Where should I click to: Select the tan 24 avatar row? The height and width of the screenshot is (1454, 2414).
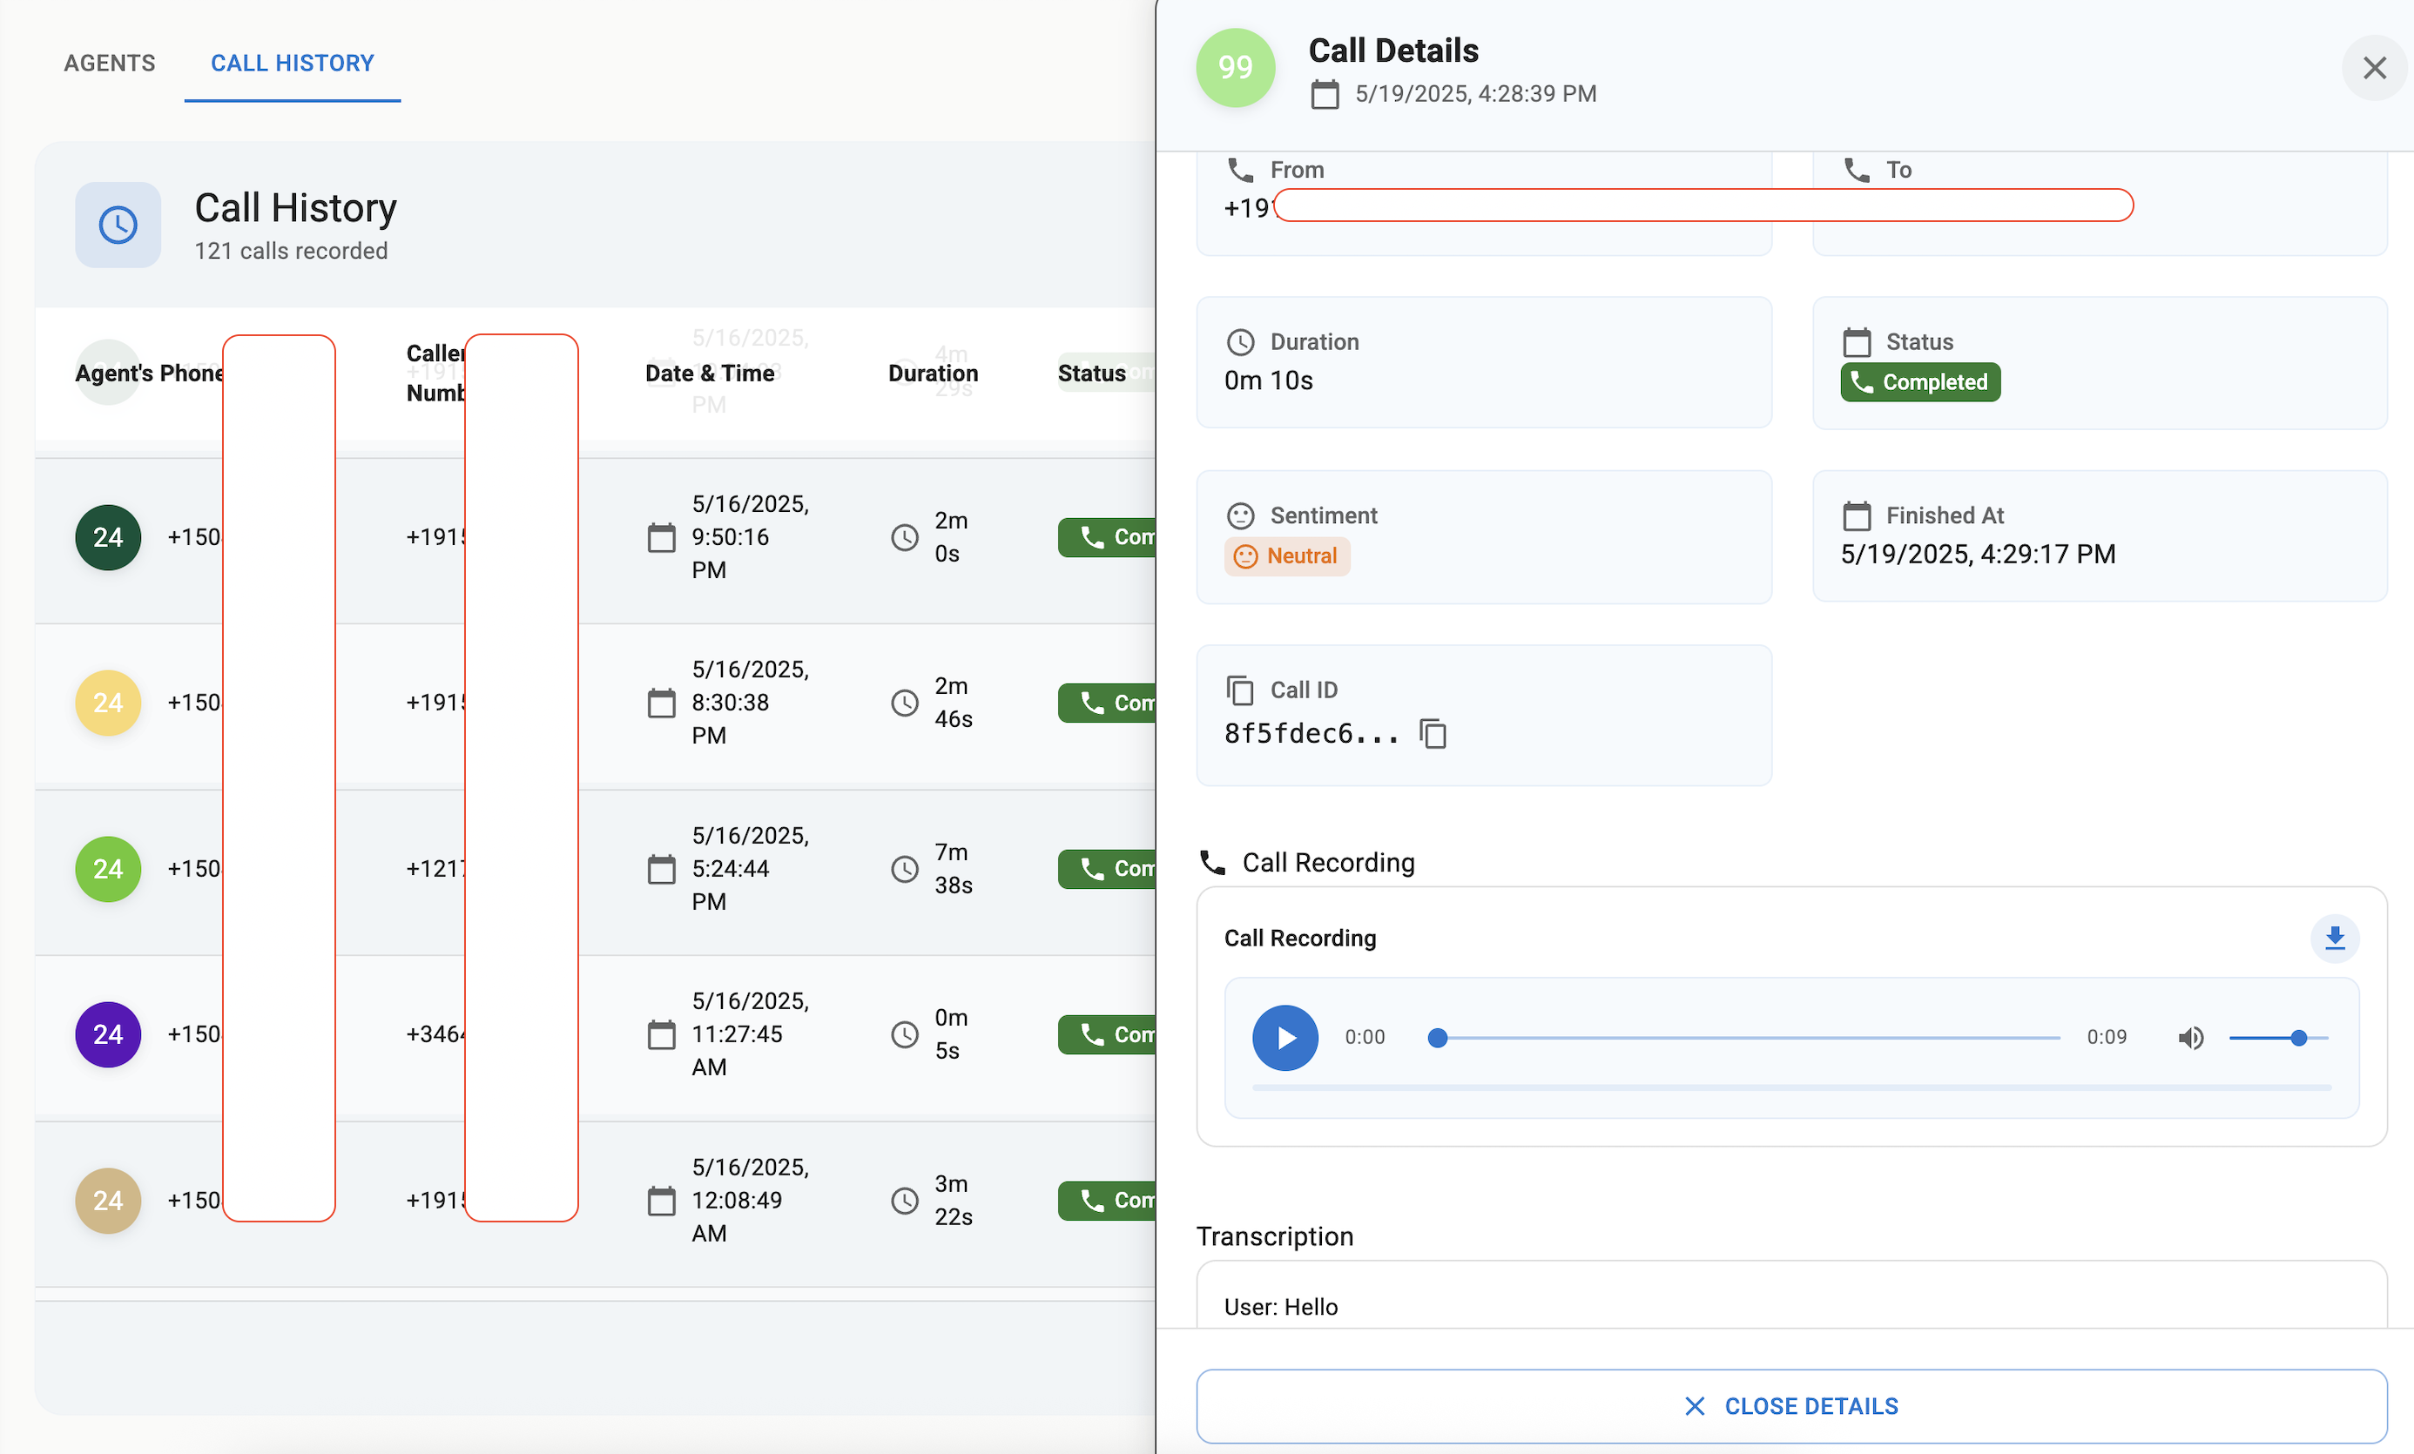click(108, 1202)
